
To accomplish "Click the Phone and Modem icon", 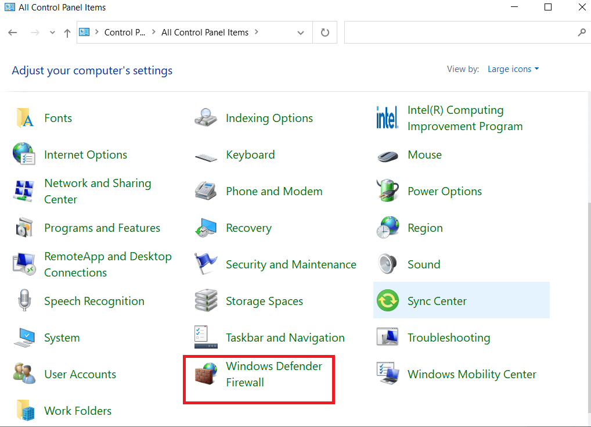I will [206, 191].
